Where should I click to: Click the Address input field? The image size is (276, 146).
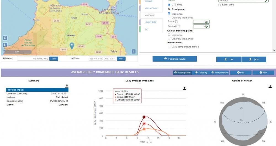click(x=33, y=59)
